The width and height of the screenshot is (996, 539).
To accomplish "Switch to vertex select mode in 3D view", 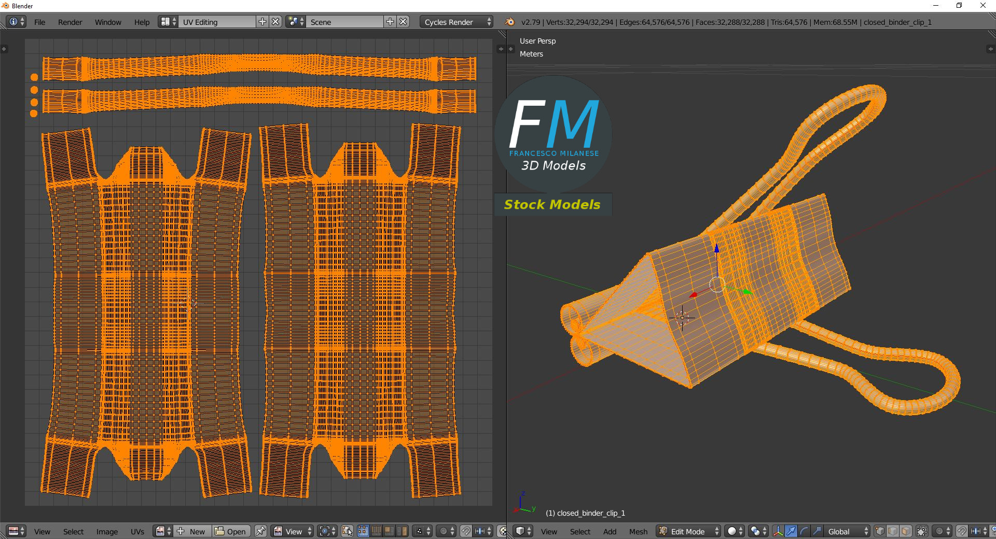I will 880,531.
